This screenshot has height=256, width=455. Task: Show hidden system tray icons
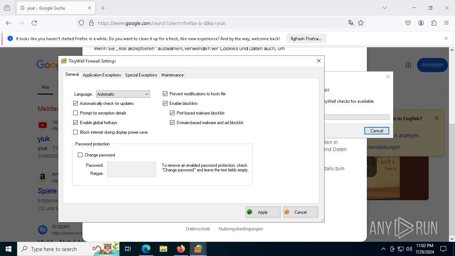383,249
